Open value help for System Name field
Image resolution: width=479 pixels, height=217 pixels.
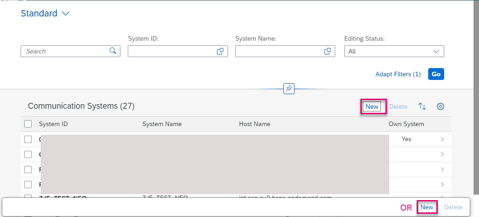[x=327, y=51]
